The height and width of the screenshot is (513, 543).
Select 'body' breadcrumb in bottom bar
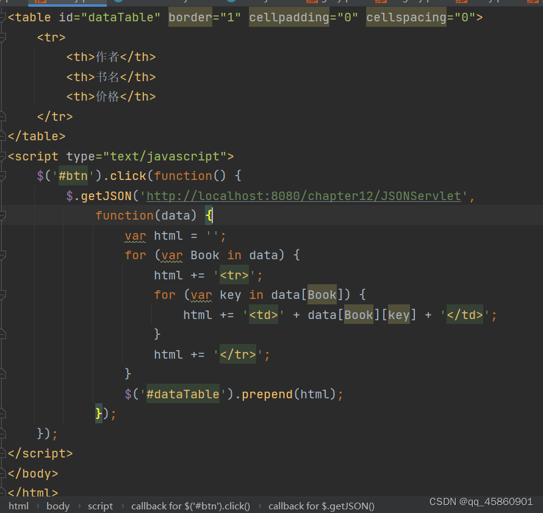pyautogui.click(x=58, y=506)
